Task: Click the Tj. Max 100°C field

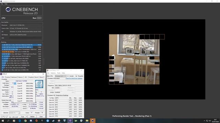Action: [x=62, y=98]
